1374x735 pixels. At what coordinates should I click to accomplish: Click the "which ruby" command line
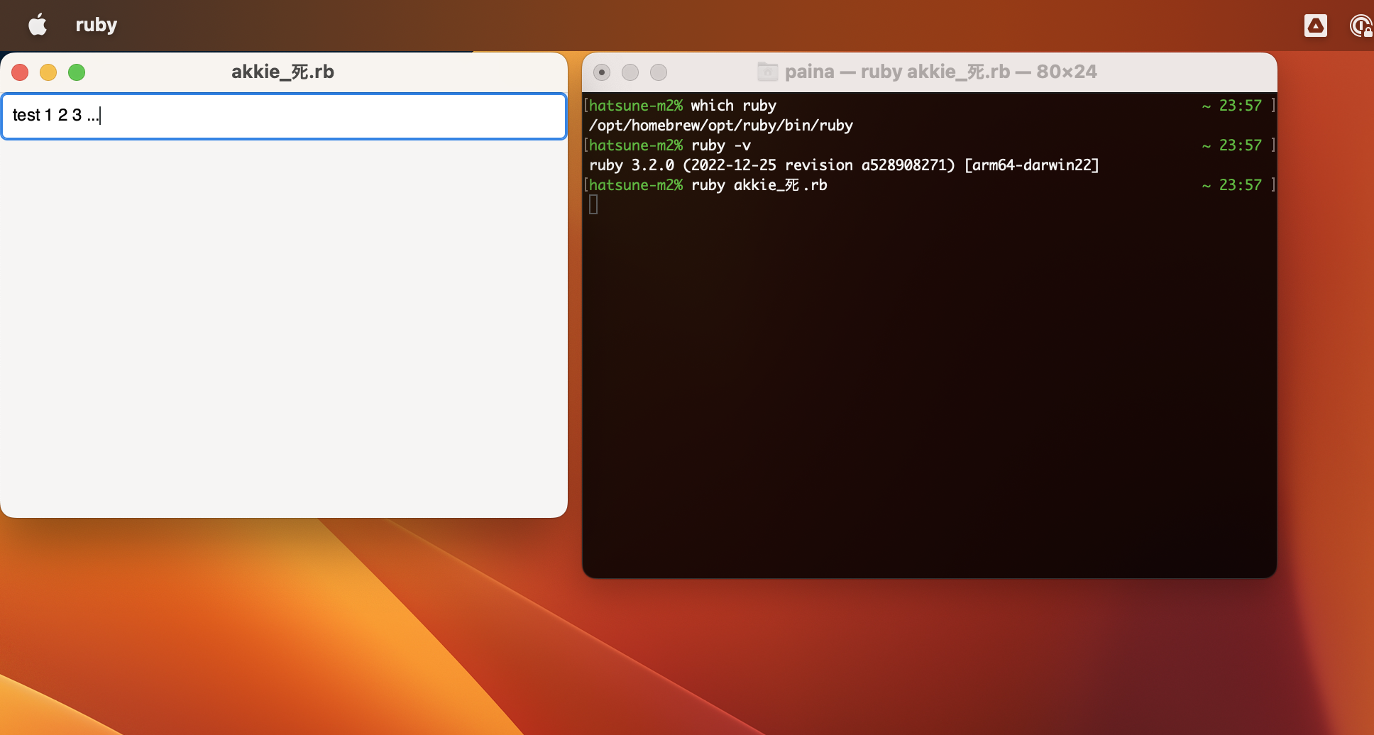click(x=733, y=106)
